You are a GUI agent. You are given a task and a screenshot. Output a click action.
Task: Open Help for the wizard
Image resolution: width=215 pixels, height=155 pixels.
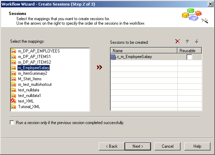point(197,146)
